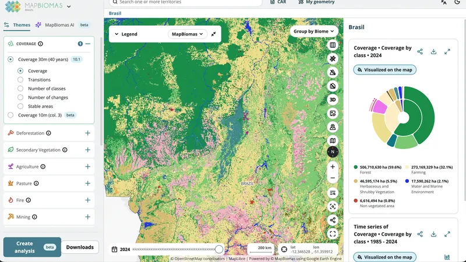Open the calendar year picker icon

pos(114,250)
